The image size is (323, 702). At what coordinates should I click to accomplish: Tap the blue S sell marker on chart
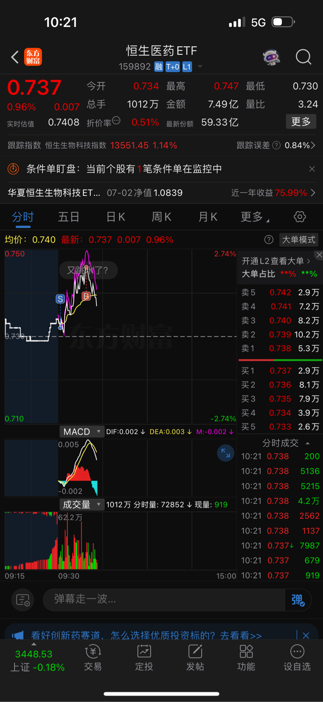point(60,299)
